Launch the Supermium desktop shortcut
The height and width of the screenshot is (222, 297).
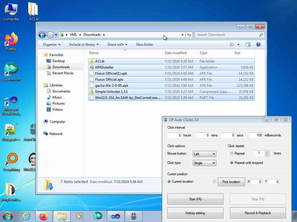coord(11,72)
